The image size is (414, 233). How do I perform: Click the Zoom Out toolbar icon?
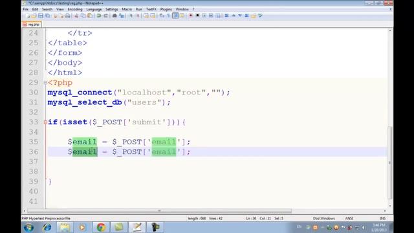[x=138, y=16]
